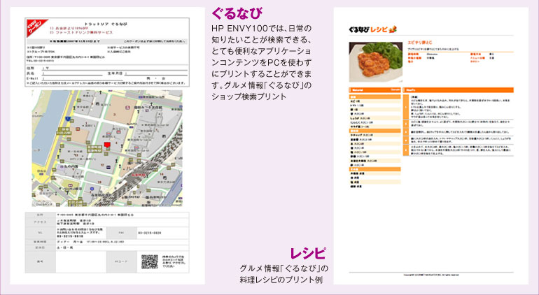Click the 生年月日 input line in coupon

[x=156, y=73]
